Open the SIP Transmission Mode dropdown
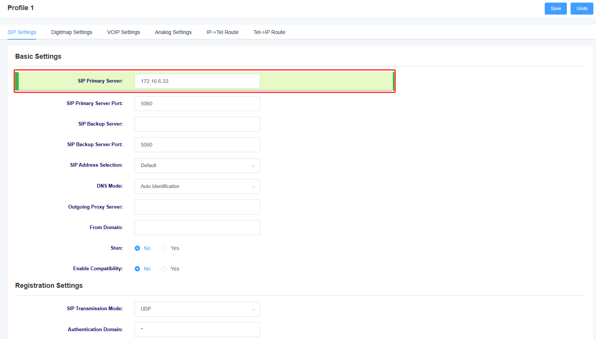Viewport: 596px width, 339px height. tap(197, 309)
